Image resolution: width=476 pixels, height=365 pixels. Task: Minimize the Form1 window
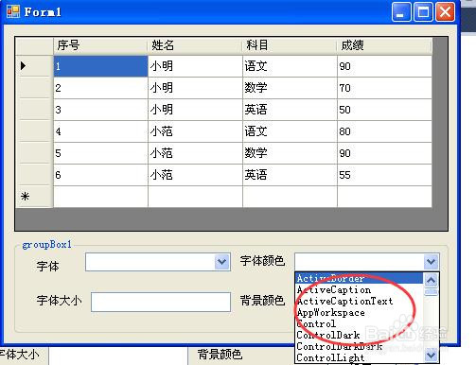(401, 12)
